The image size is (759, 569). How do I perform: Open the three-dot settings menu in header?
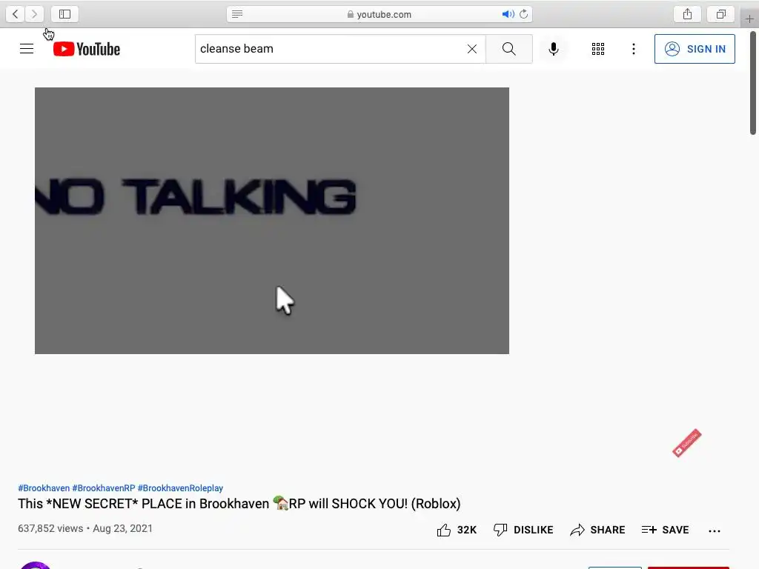pos(634,49)
